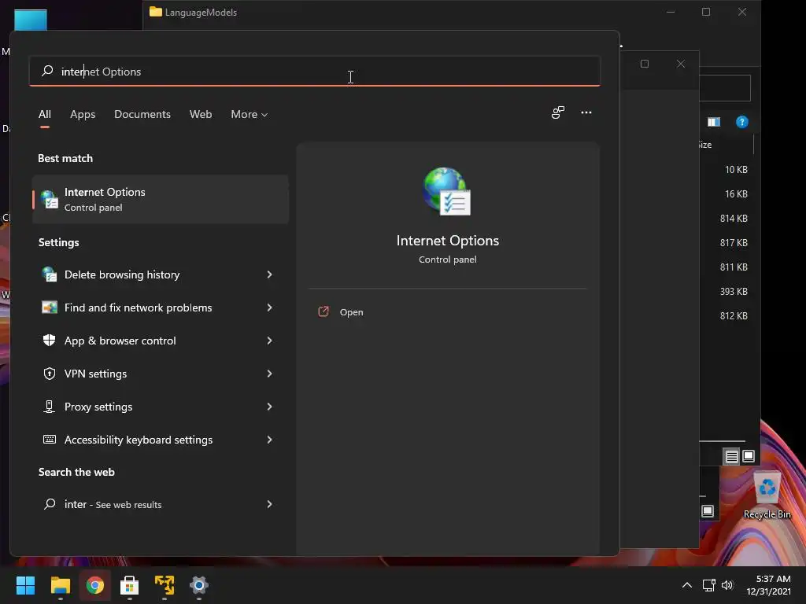Image resolution: width=806 pixels, height=604 pixels.
Task: Expand App & browser control options
Action: pyautogui.click(x=269, y=340)
